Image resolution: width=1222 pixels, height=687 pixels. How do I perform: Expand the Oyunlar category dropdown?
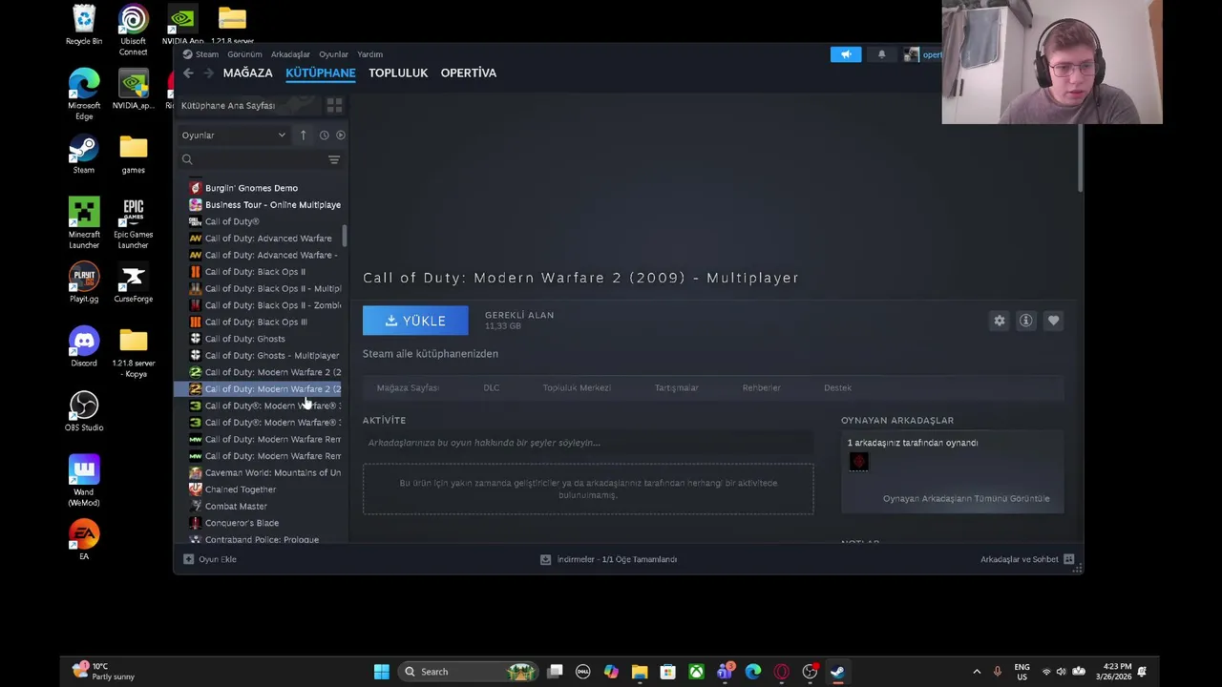(x=234, y=135)
